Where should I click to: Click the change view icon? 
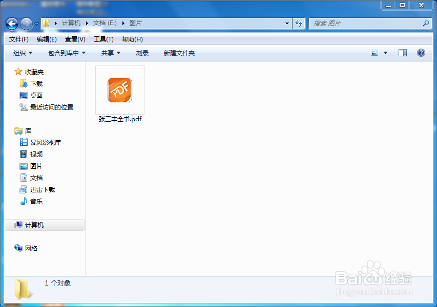(374, 53)
